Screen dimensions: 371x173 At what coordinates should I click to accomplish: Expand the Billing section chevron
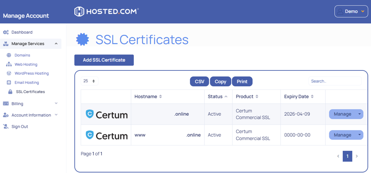[x=56, y=103]
